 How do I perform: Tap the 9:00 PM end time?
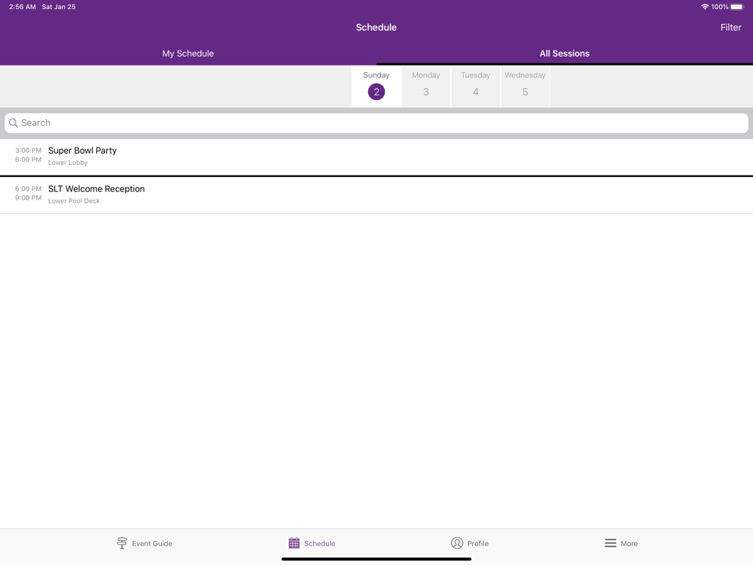pyautogui.click(x=29, y=198)
